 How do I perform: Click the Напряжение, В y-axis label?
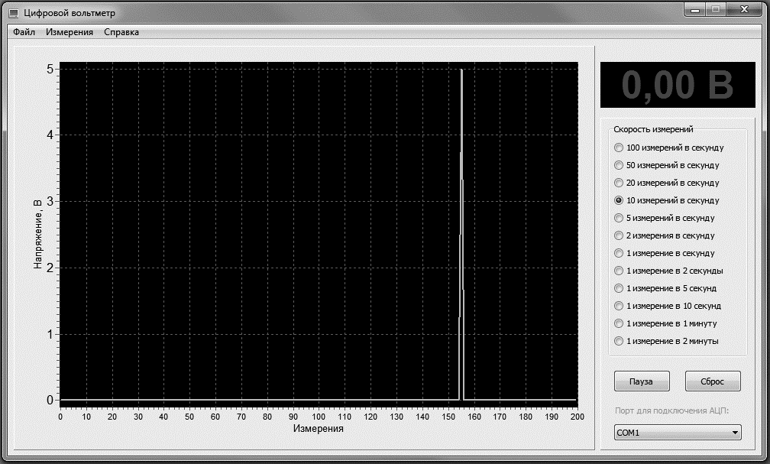(x=38, y=233)
